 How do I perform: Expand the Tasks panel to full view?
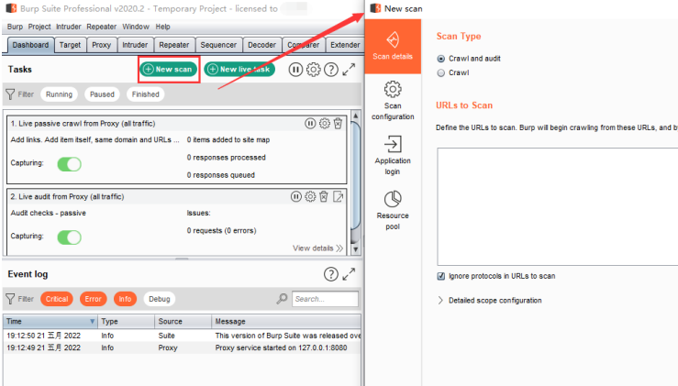pyautogui.click(x=349, y=69)
